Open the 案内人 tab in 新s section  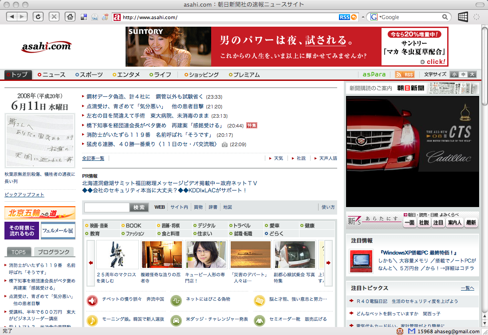tap(455, 223)
